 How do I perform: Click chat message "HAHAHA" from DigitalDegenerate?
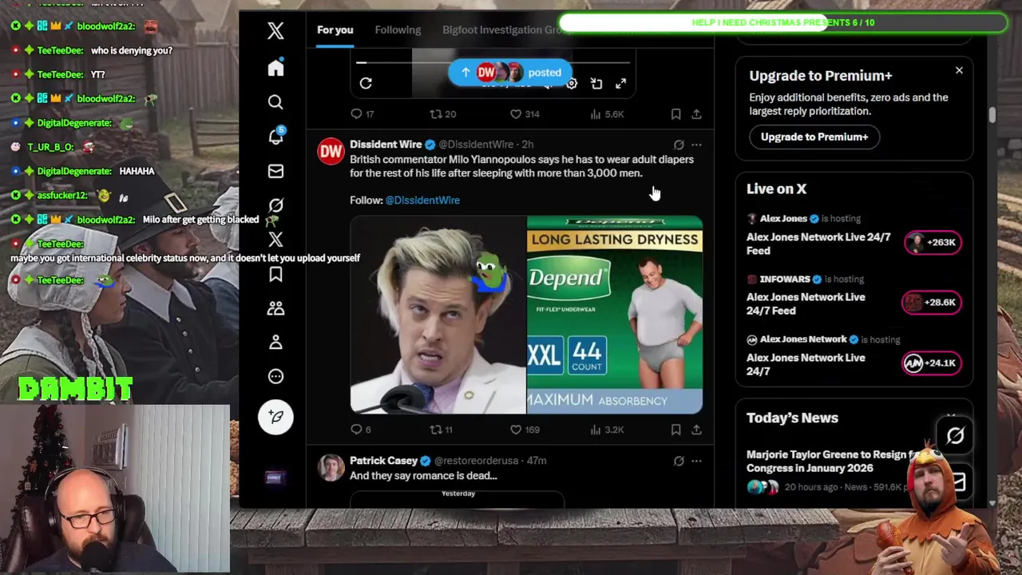click(x=137, y=171)
